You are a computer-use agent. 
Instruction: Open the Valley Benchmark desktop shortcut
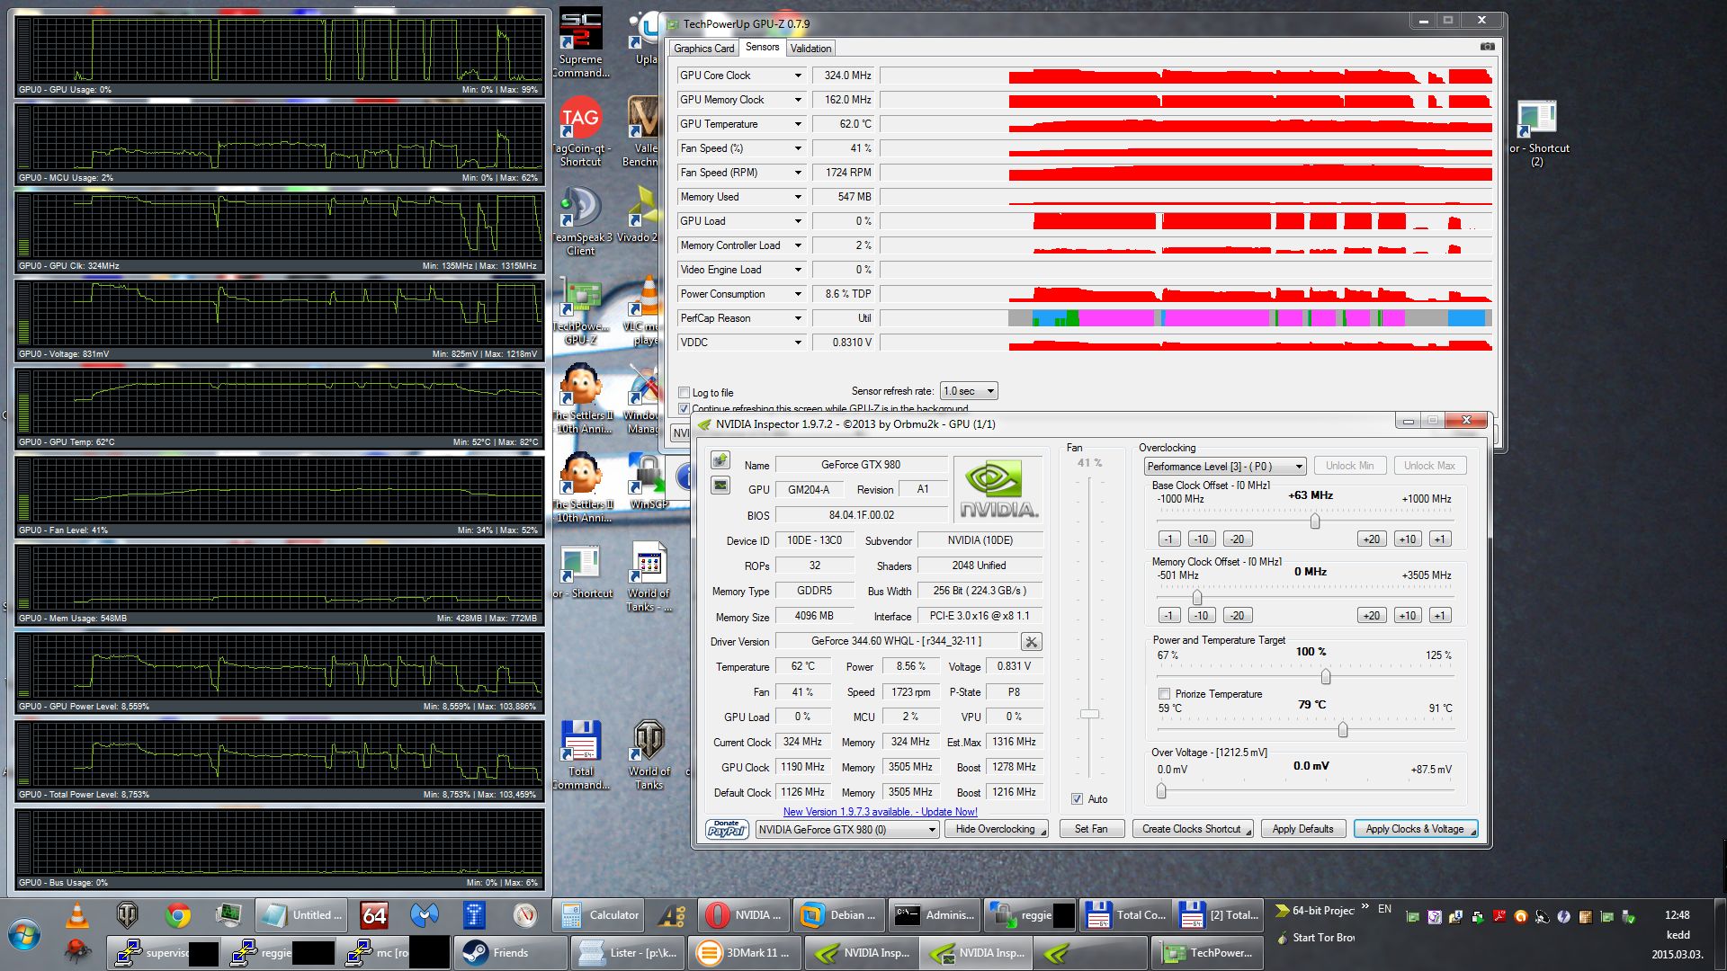tap(642, 132)
